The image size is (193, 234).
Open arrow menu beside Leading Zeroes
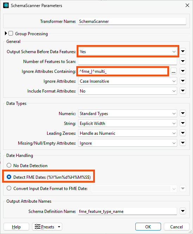tap(183, 133)
